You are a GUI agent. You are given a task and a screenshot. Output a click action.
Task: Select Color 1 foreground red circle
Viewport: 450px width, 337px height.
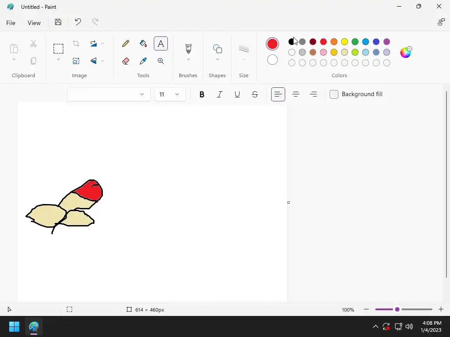tap(272, 44)
